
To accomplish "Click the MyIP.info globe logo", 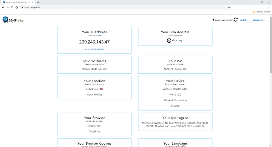I will click(5, 19).
